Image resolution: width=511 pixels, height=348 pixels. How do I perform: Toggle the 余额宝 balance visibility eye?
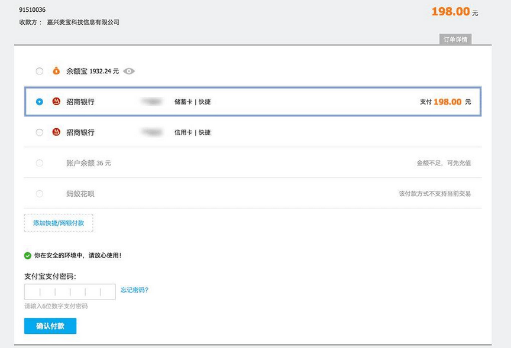(129, 71)
